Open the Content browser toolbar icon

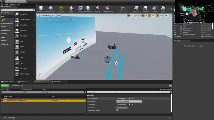[80, 8]
